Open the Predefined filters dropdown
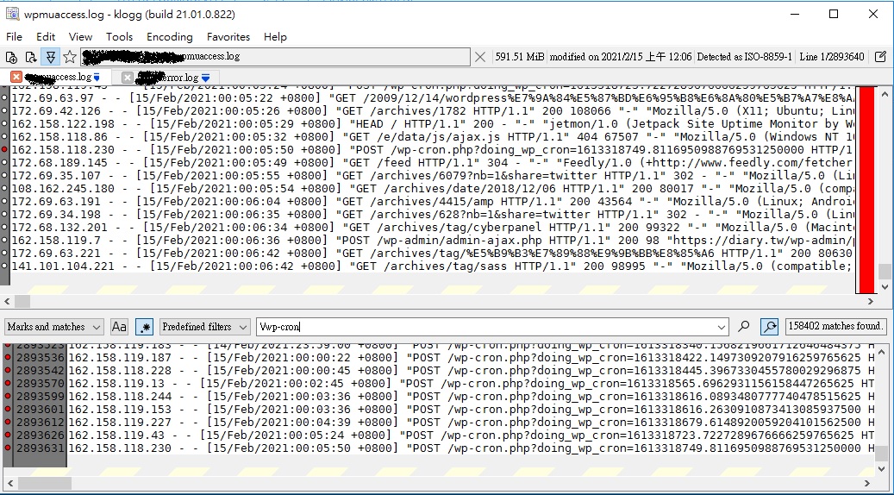 [204, 327]
